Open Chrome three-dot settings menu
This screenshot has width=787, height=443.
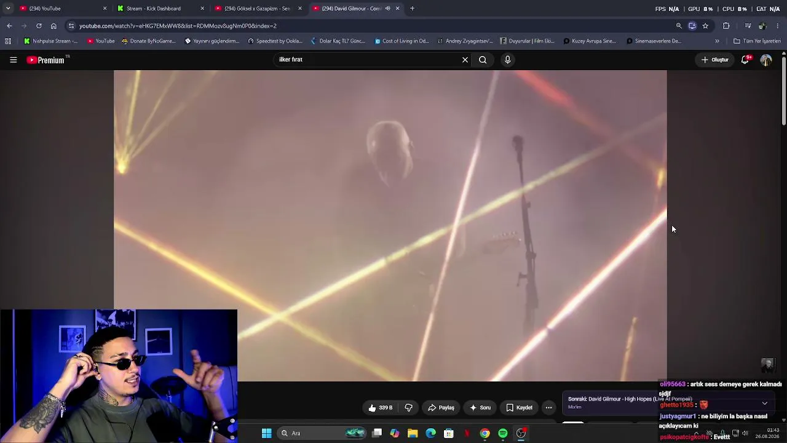[x=778, y=26]
